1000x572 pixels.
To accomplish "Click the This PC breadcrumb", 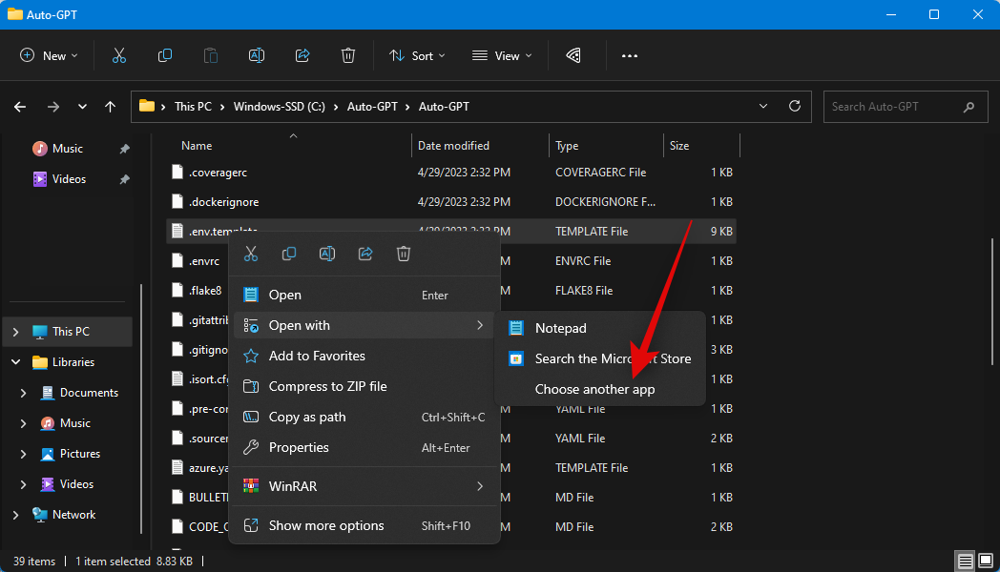I will click(194, 107).
